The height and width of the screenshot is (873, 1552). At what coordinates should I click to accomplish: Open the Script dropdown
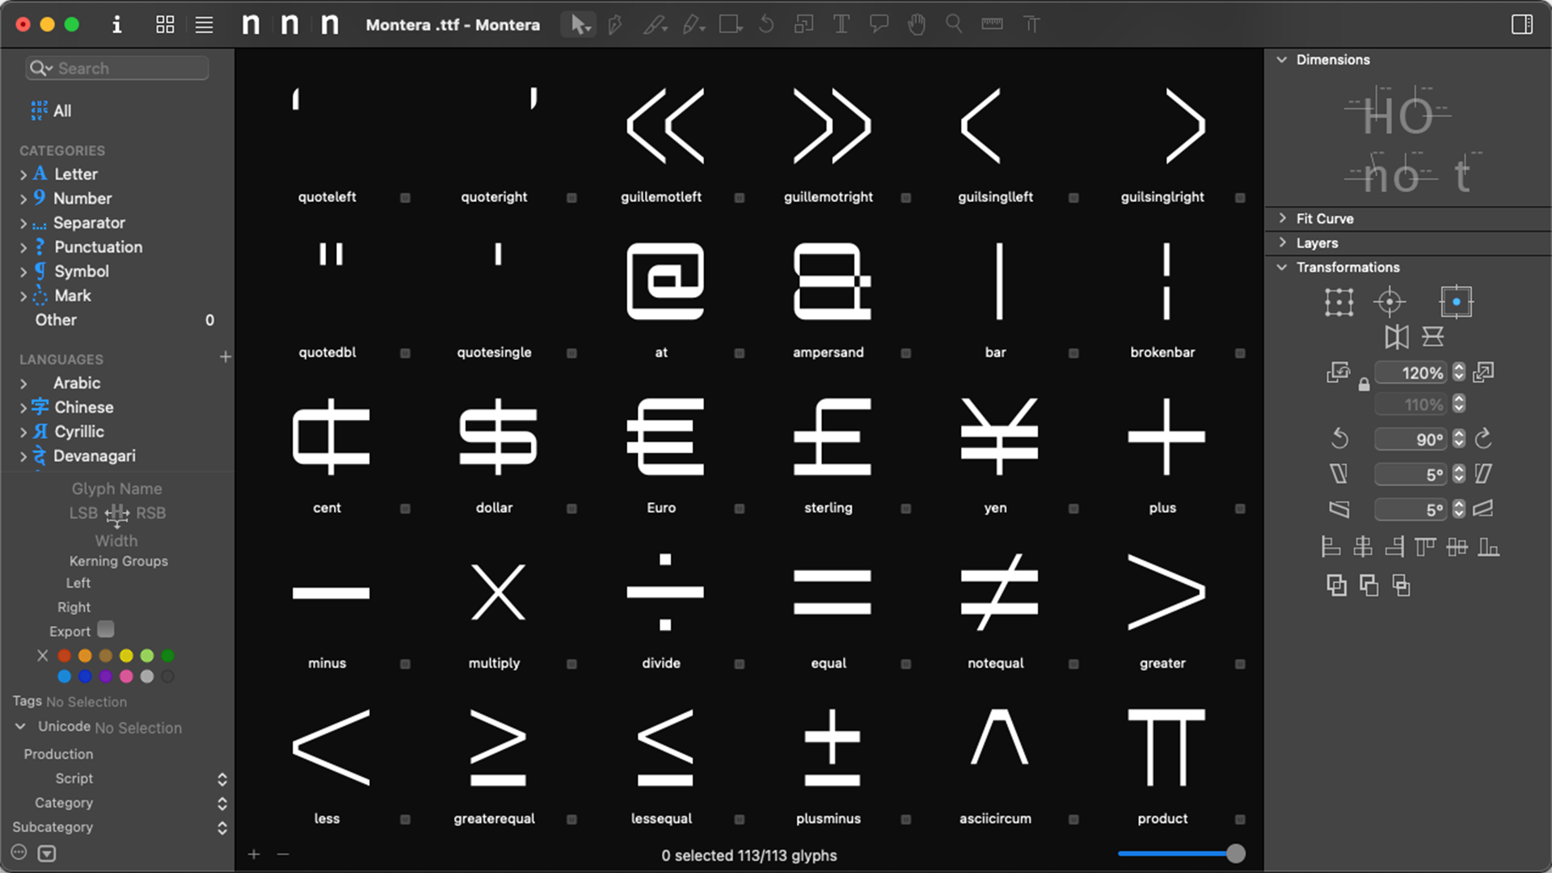(x=221, y=779)
